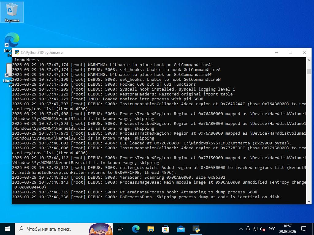Click the network status tray icon
314x235 pixels.
click(255, 229)
